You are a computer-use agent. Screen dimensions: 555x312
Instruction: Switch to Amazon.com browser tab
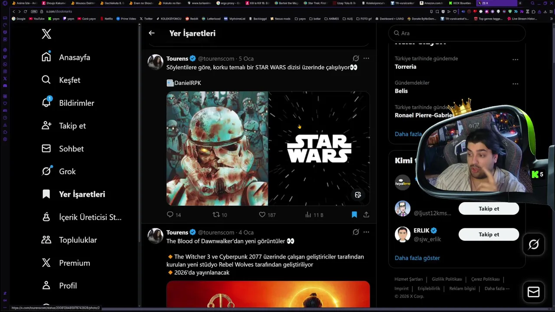[431, 3]
